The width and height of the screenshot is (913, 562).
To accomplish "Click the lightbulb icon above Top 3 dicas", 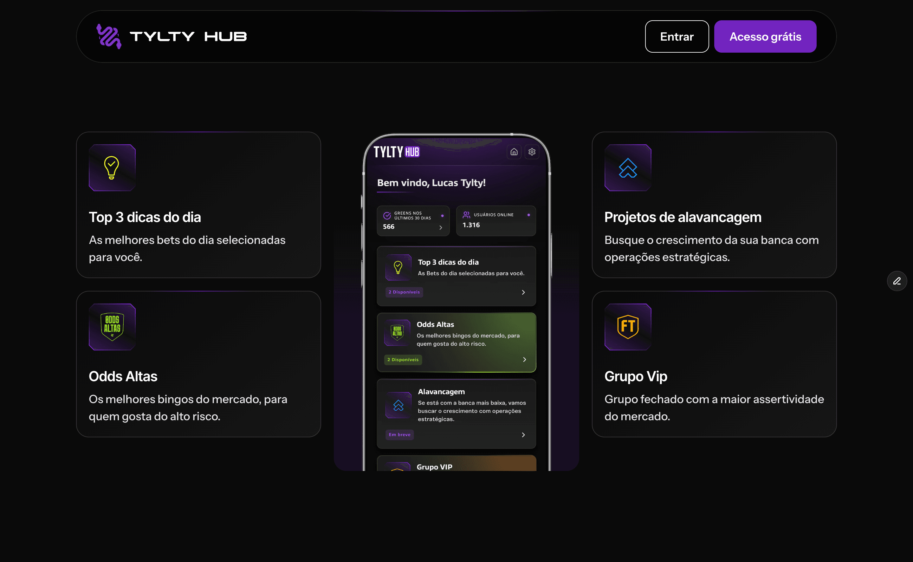I will point(112,168).
